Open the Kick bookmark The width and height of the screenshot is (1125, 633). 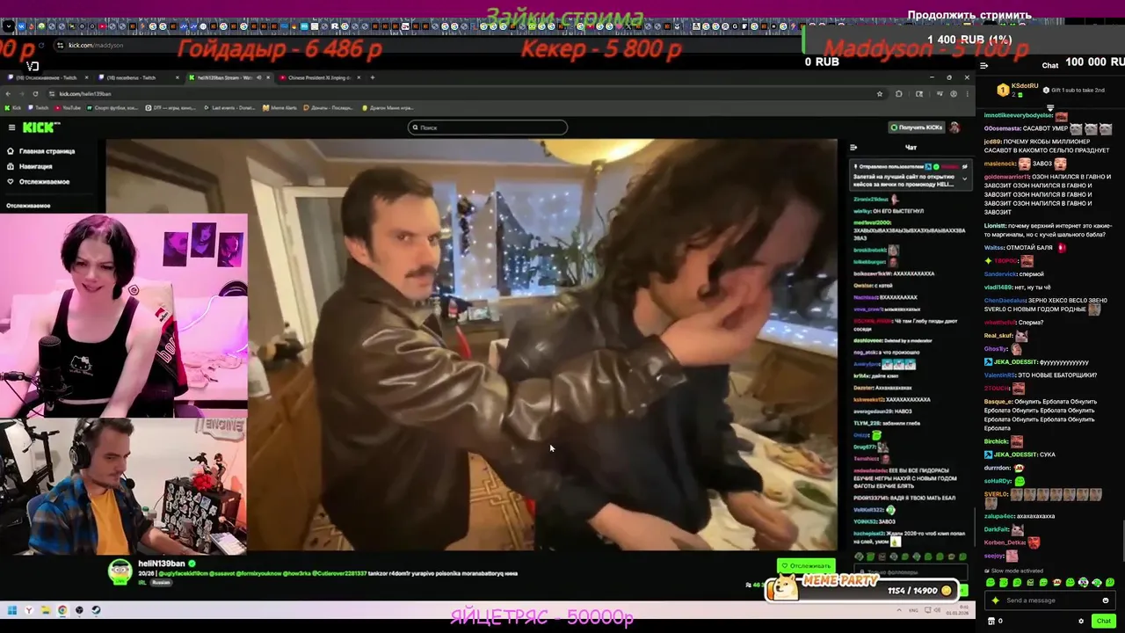(x=12, y=108)
